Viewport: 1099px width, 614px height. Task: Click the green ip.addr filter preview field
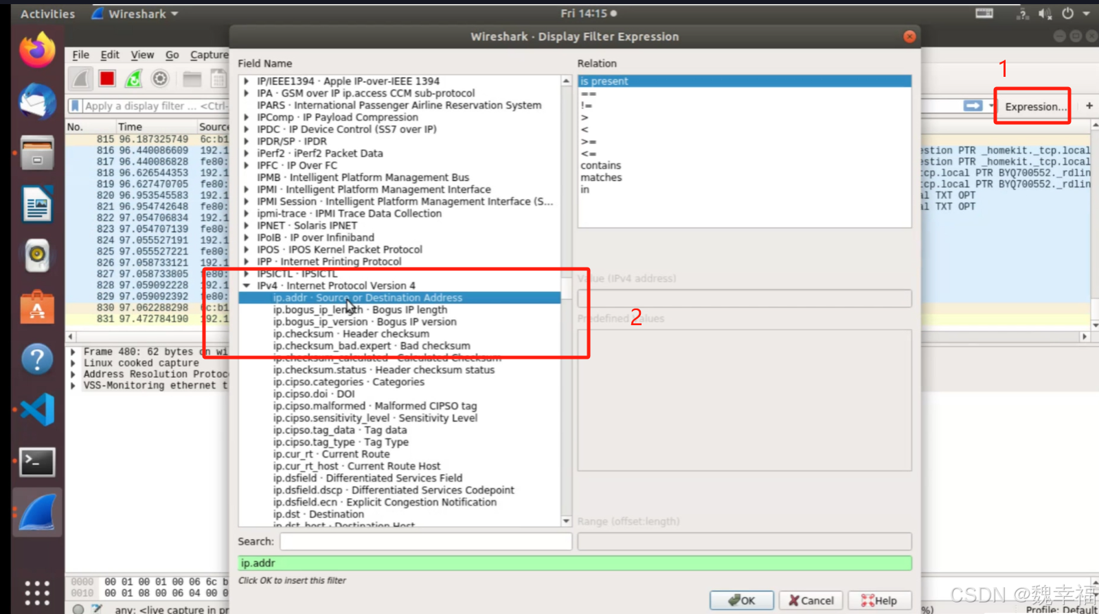point(575,563)
